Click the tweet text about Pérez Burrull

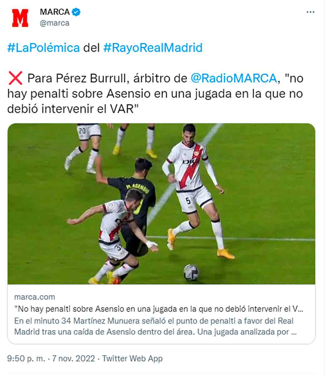155,93
